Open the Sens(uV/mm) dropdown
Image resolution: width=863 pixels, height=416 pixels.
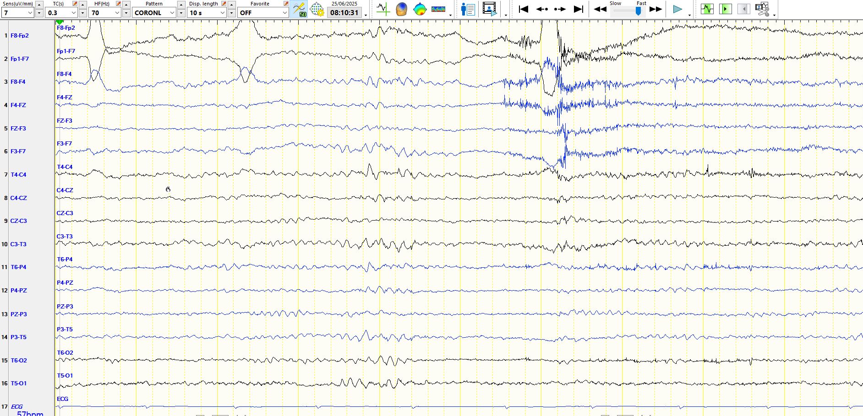[x=18, y=13]
